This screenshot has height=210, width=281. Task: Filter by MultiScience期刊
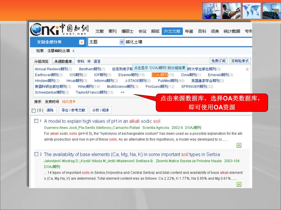coord(121,87)
